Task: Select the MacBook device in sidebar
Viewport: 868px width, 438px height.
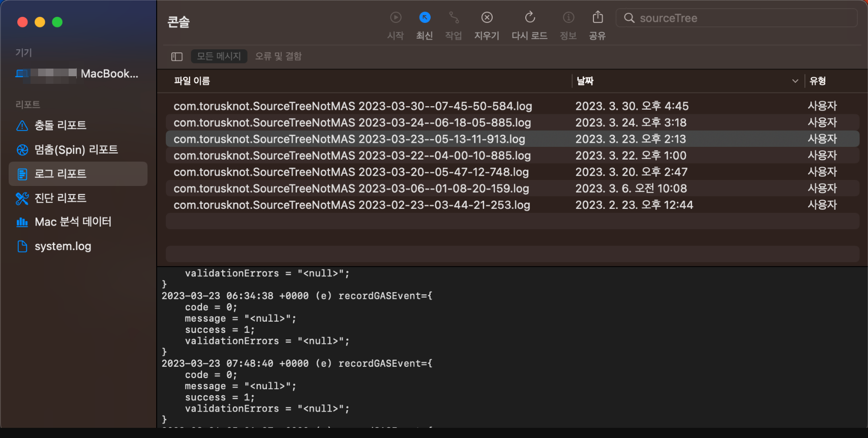Action: coord(78,74)
